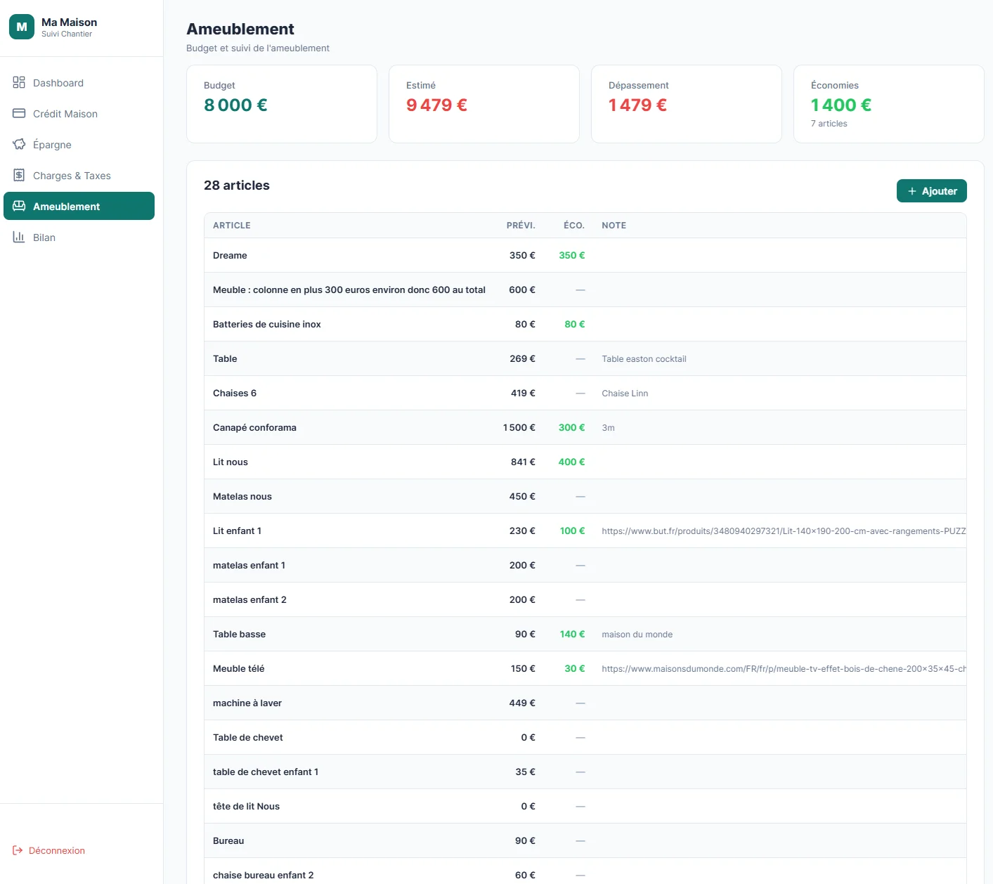Click the PRÉVI. column header

coord(521,226)
